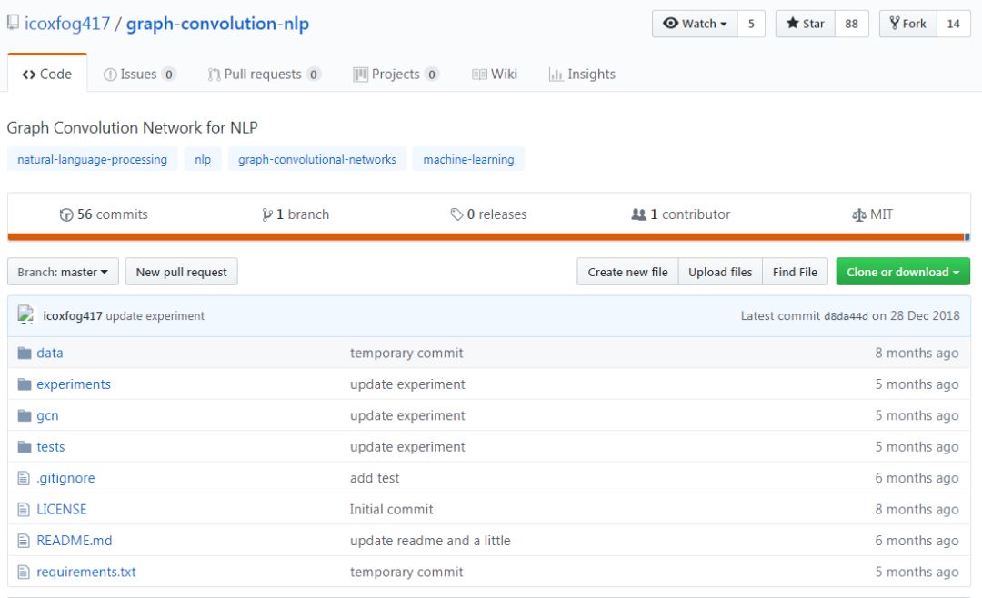The height and width of the screenshot is (598, 982).
Task: Click the branch icon next to 1 branch
Action: [266, 214]
